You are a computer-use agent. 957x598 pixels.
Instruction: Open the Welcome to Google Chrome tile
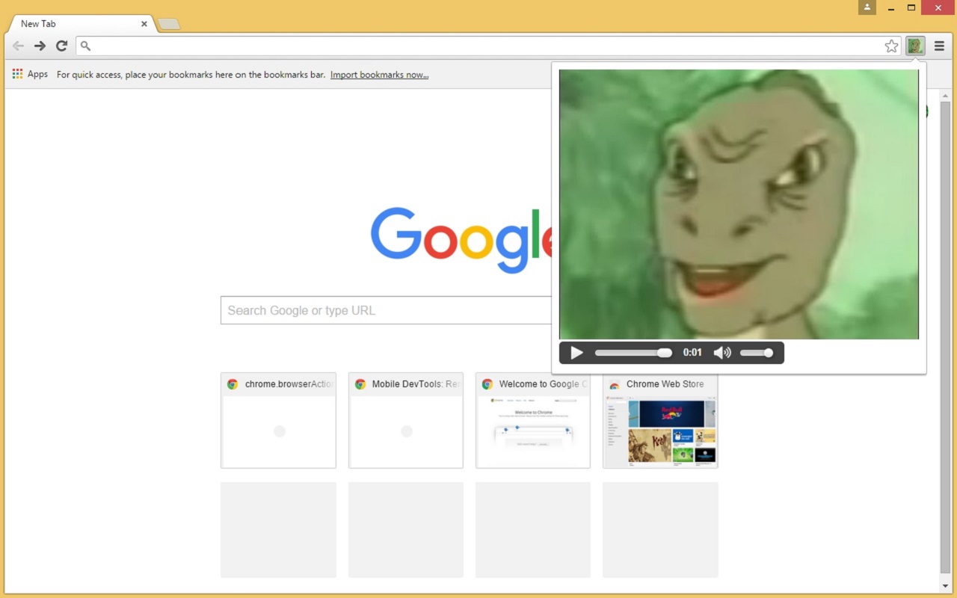(x=533, y=421)
